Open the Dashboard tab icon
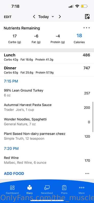 pyautogui.click(x=12, y=188)
